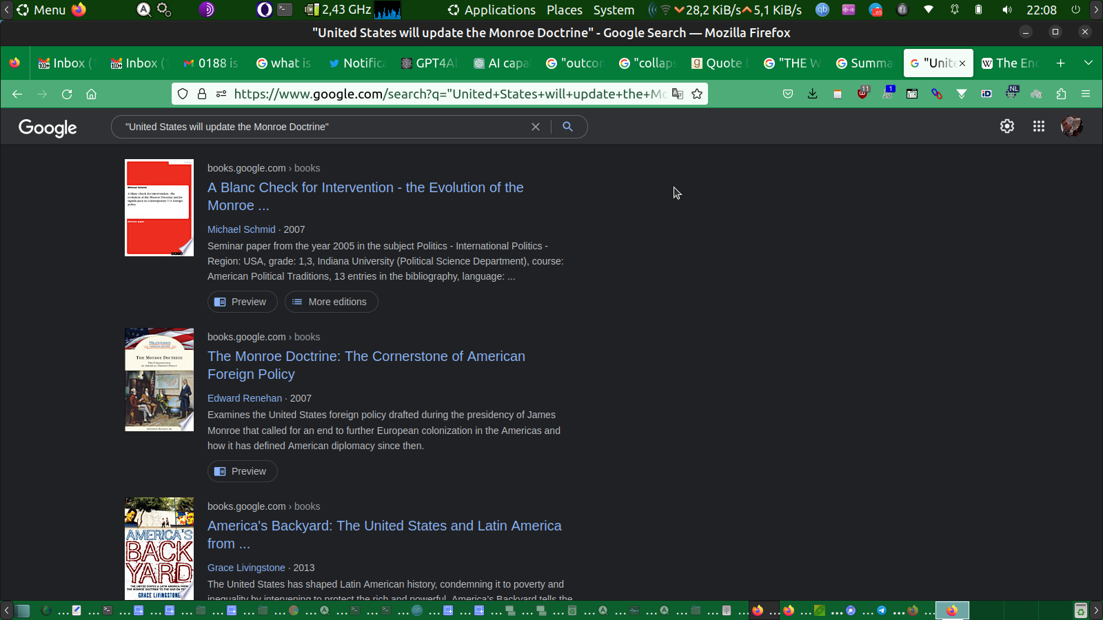Open the power button in the top panel
Viewport: 1103px width, 620px height.
coord(1075,10)
